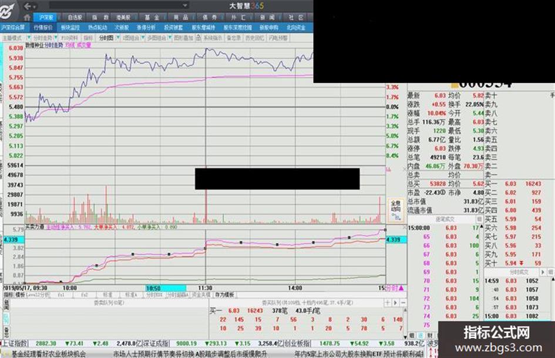The height and width of the screenshot is (358, 555).
Task: Open the back button history dropdown
Action: click(x=35, y=6)
